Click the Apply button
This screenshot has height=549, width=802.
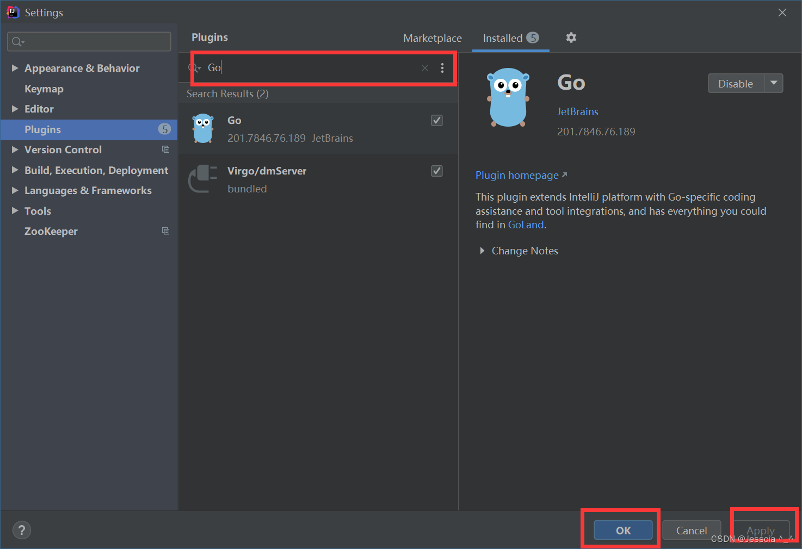tap(761, 531)
